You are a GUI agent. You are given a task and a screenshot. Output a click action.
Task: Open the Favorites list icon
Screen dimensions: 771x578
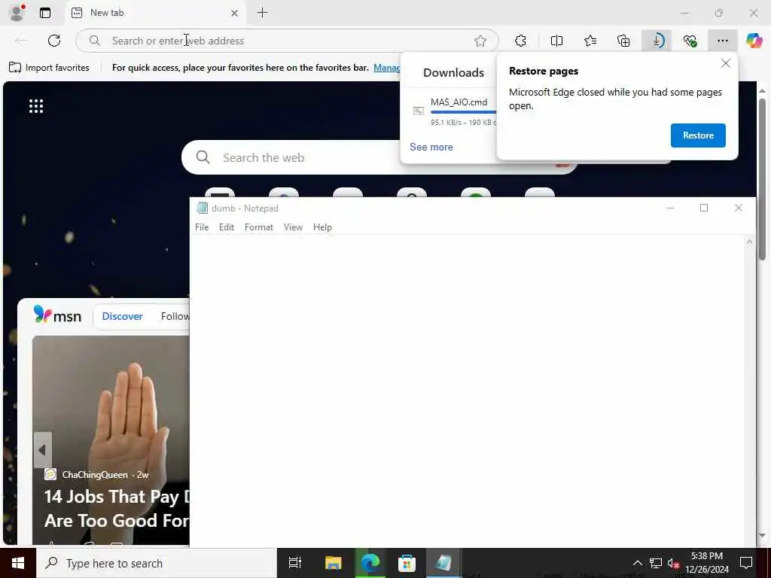click(x=590, y=41)
